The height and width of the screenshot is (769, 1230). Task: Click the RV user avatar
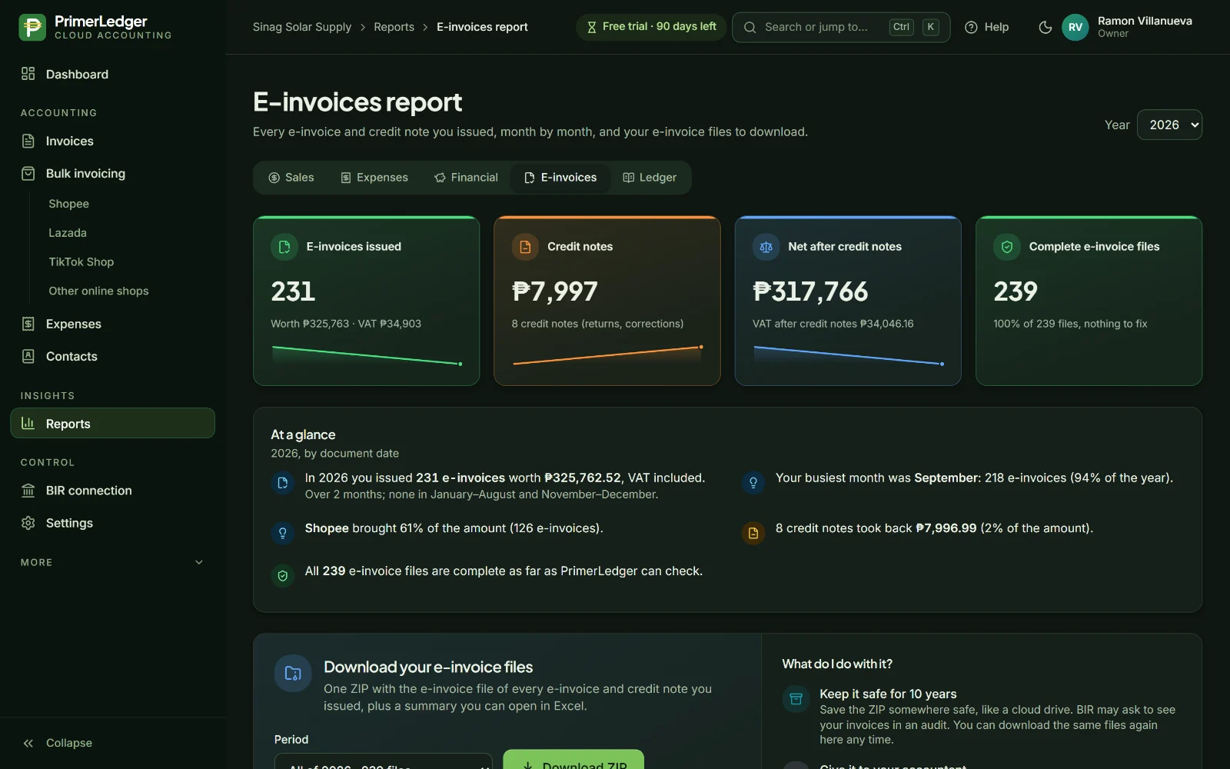point(1075,27)
